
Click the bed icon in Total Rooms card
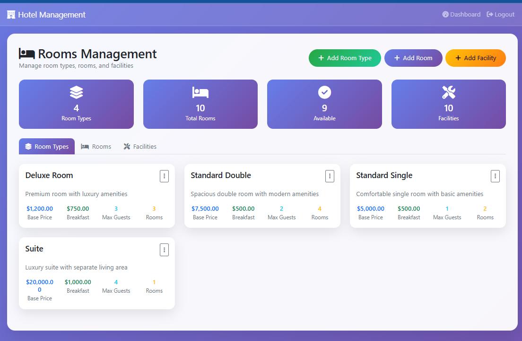200,92
